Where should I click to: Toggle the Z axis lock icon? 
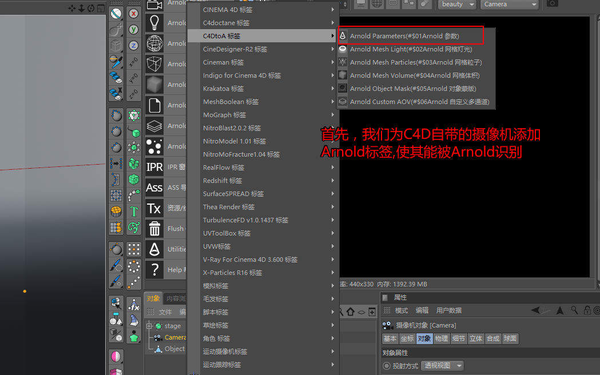tap(133, 46)
